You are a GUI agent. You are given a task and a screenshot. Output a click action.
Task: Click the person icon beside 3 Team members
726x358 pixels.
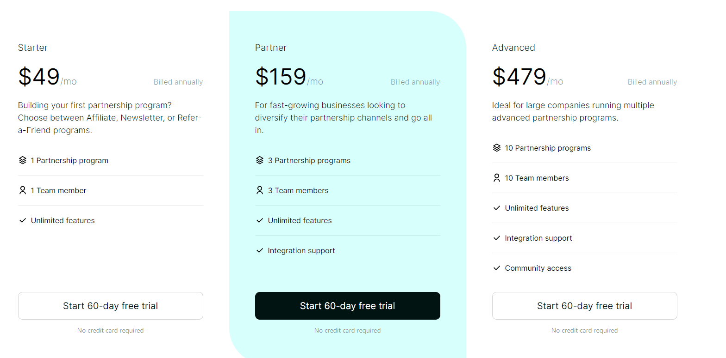259,190
